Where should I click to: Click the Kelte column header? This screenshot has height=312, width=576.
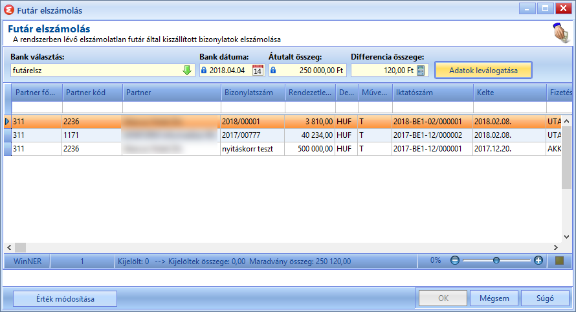(510, 93)
